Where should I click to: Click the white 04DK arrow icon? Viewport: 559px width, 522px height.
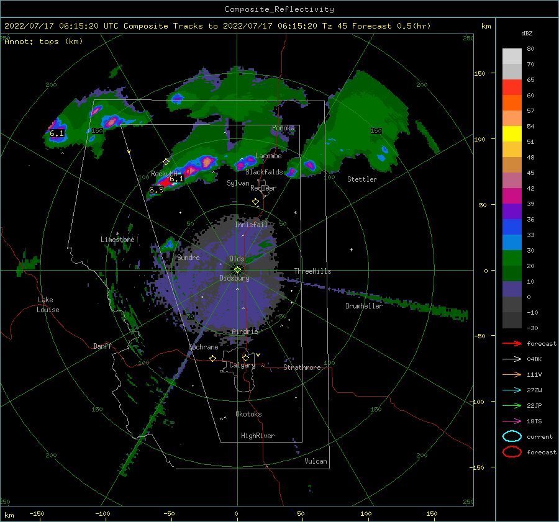(x=512, y=359)
